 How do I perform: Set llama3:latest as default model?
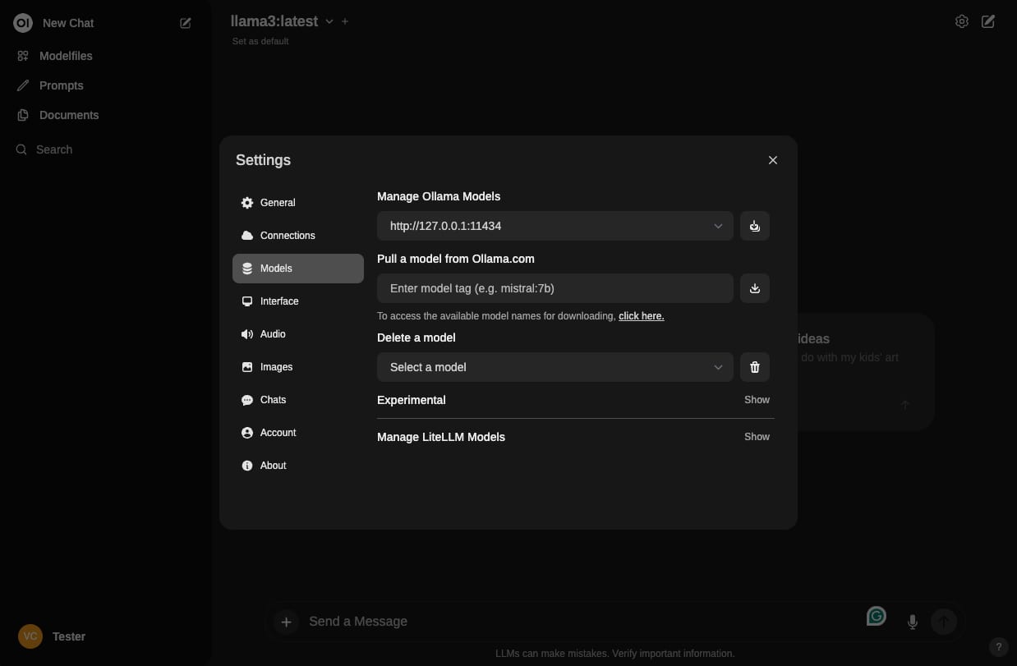[x=260, y=41]
